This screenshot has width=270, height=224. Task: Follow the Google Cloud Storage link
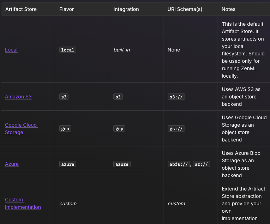(21, 129)
